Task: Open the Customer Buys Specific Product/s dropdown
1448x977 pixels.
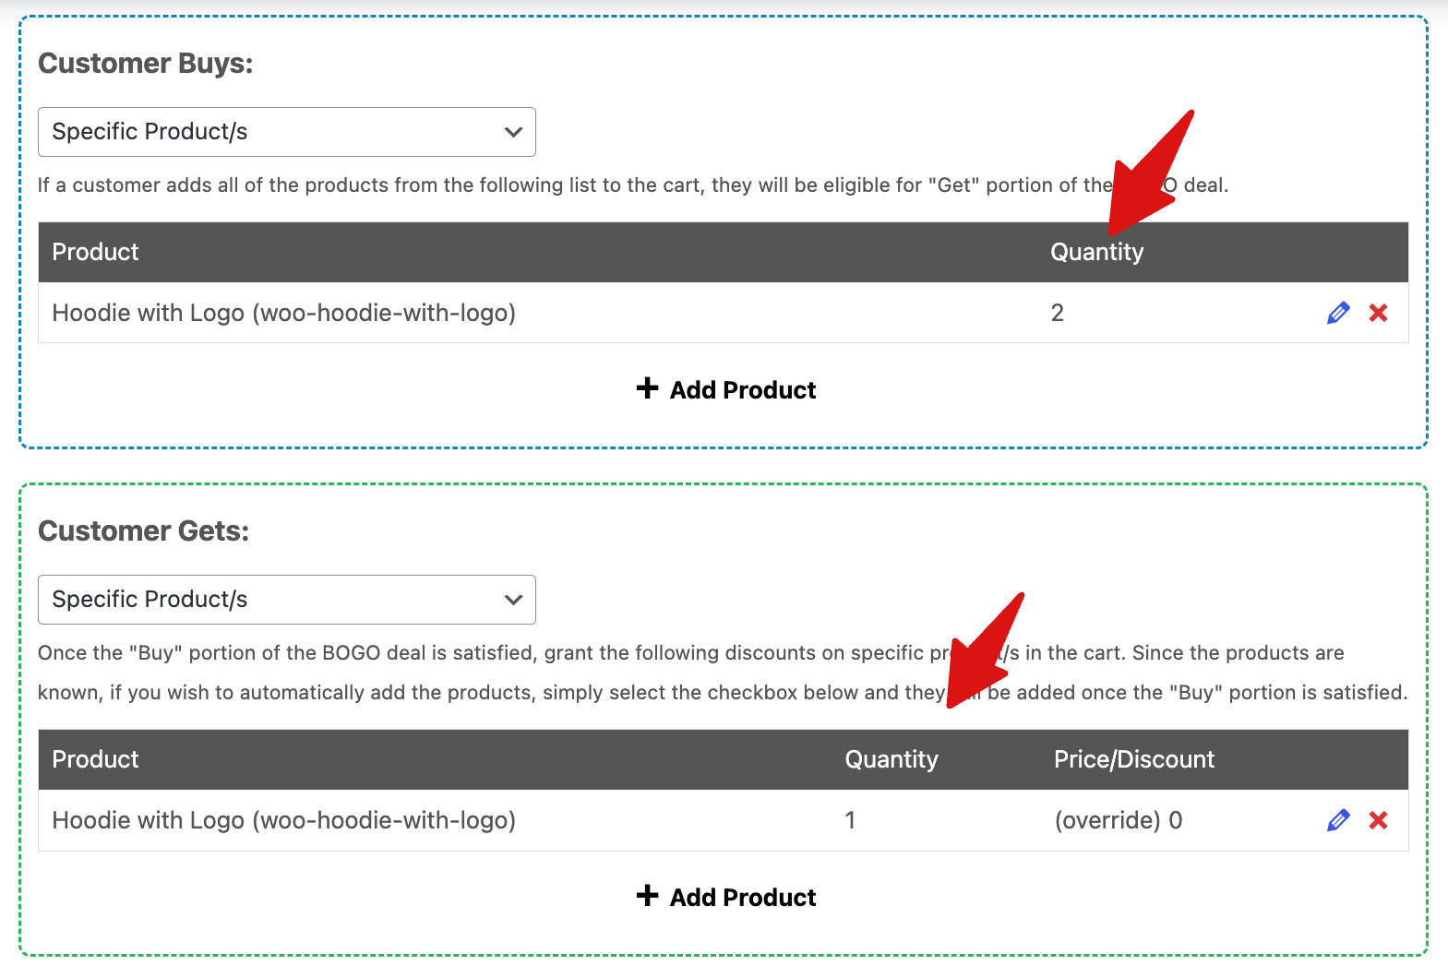Action: [x=286, y=131]
